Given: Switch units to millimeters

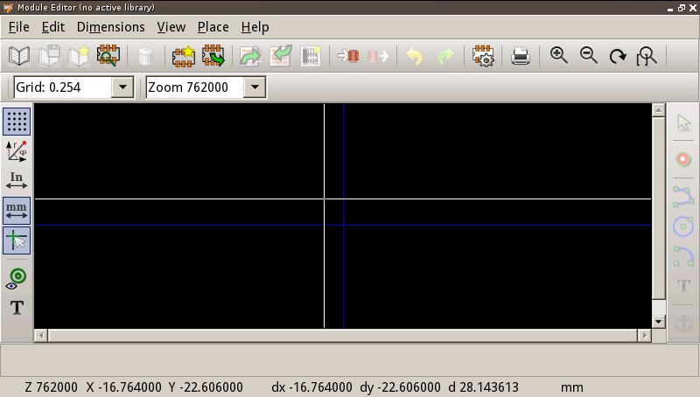Looking at the screenshot, I should pos(17,211).
